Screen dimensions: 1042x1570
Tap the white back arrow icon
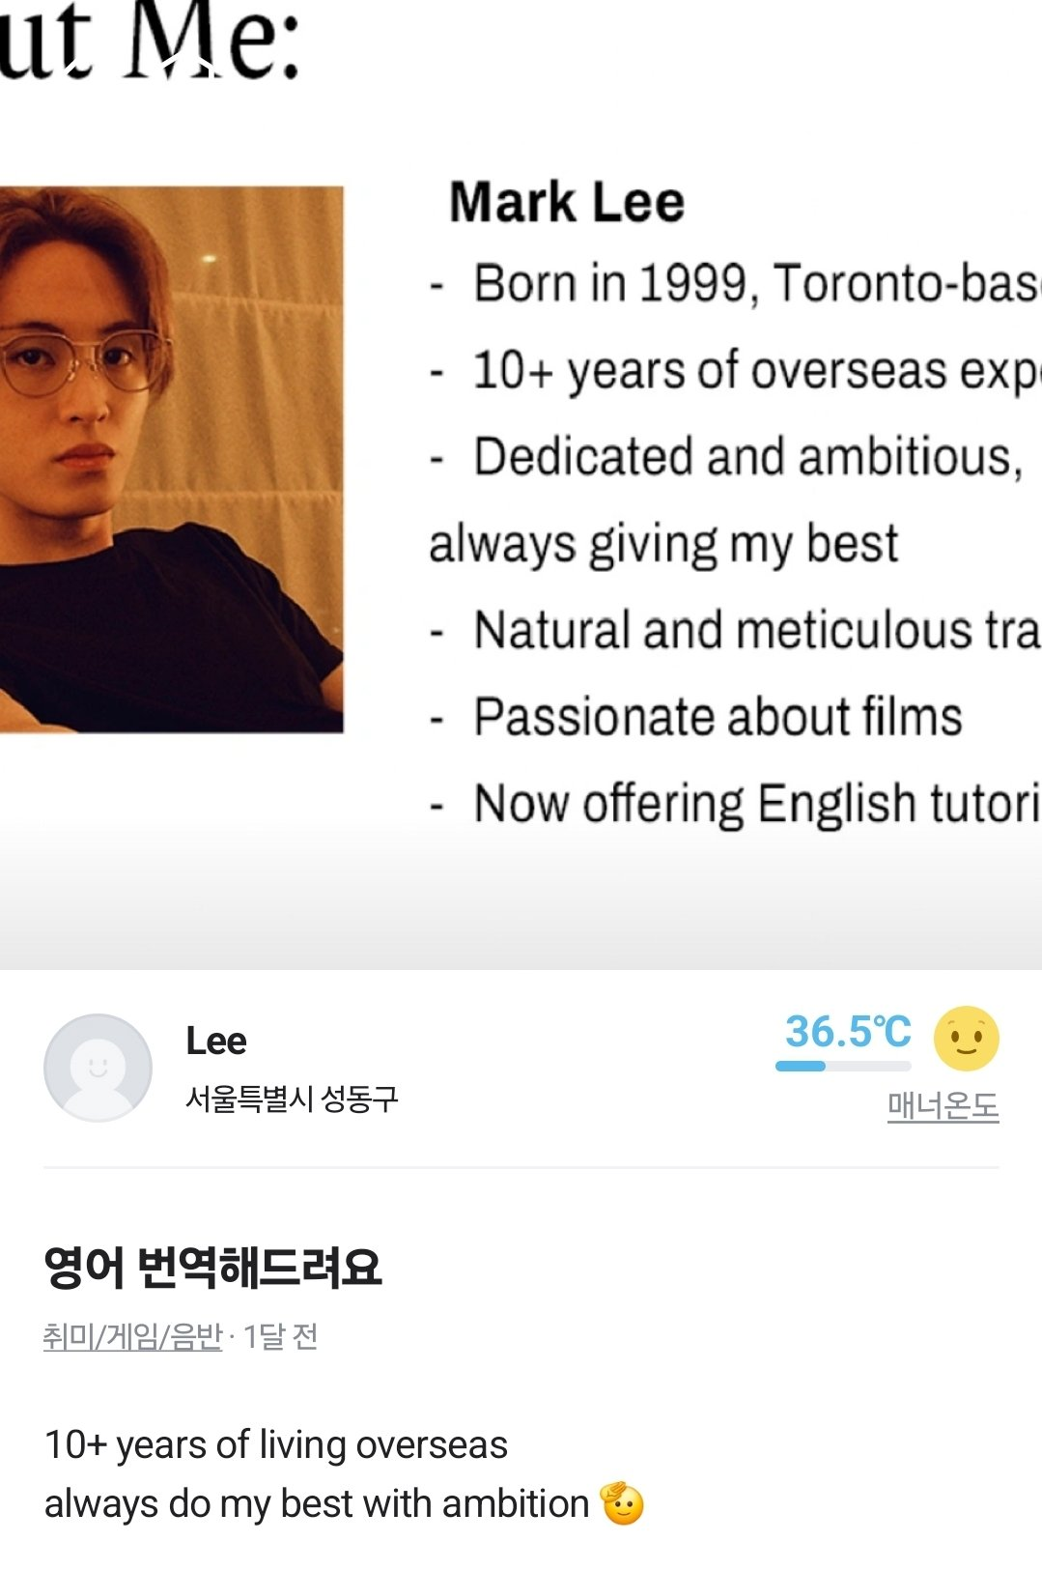pos(73,66)
